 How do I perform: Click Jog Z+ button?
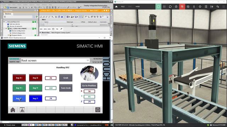(x=19, y=98)
